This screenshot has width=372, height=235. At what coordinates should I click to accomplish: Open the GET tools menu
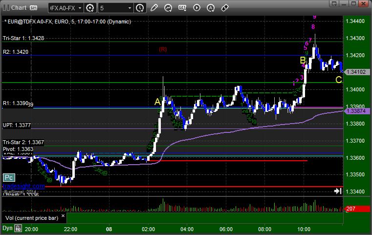point(182,8)
